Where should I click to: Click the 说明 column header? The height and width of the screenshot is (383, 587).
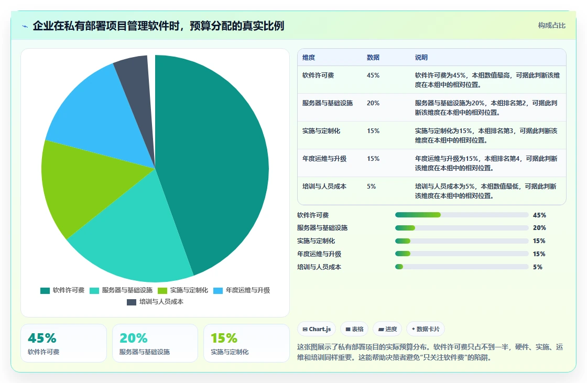[x=421, y=57]
